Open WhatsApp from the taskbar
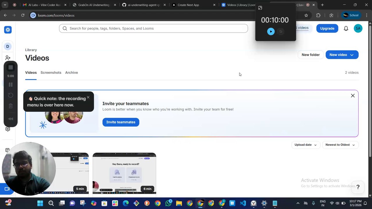 click(168, 203)
